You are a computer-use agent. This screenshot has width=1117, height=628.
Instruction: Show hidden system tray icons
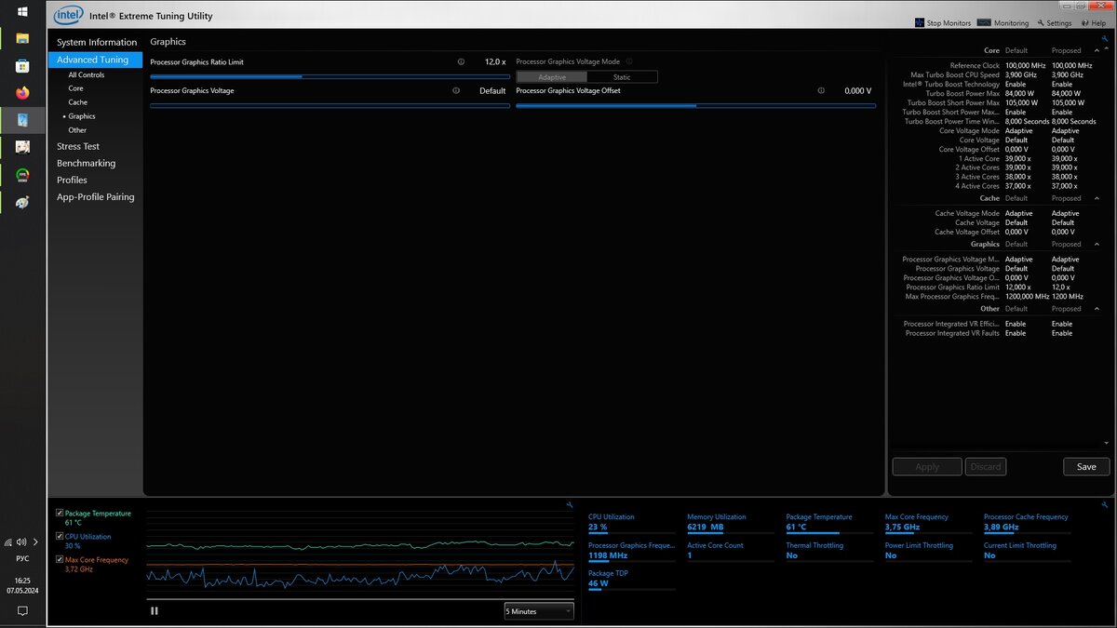(x=35, y=541)
